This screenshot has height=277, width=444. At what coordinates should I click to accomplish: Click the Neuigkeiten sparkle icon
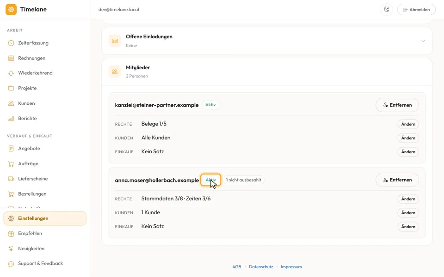pos(11,249)
